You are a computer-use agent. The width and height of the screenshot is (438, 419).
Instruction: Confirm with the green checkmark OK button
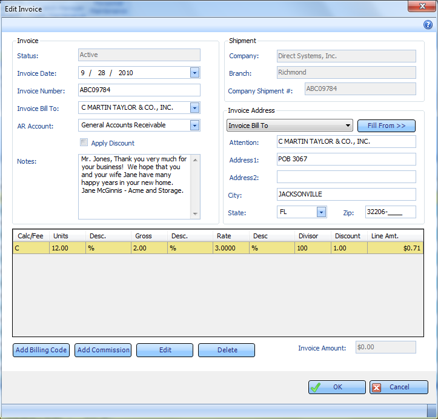click(337, 387)
